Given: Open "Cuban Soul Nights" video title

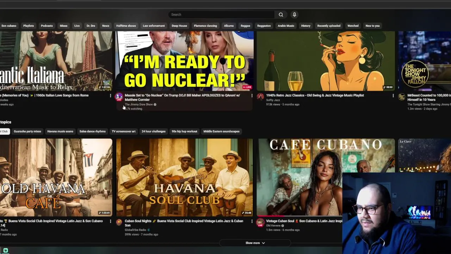Looking at the screenshot, I should click(x=184, y=223).
